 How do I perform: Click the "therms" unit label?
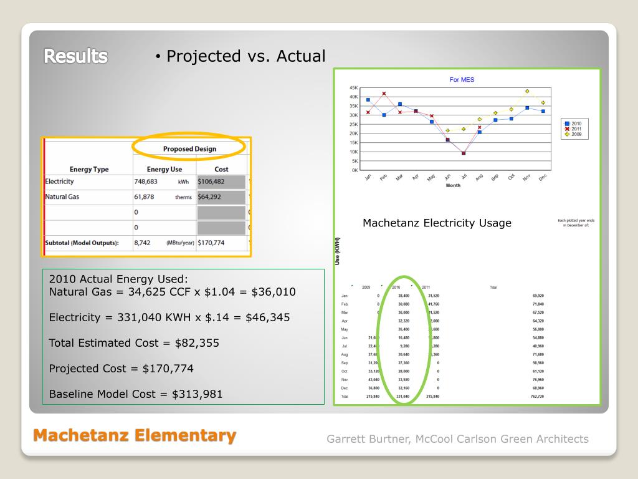184,197
